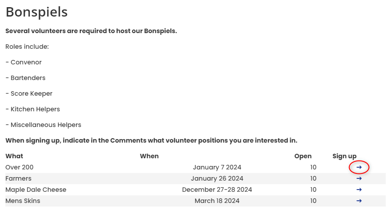Click the March 18 2024 date

217,201
